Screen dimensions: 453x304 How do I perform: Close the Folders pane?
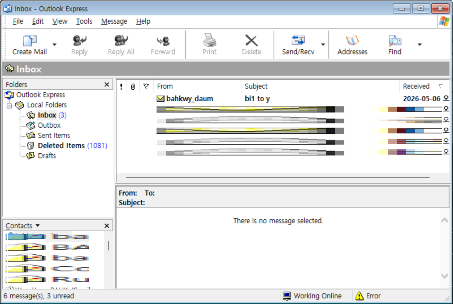[x=107, y=85]
